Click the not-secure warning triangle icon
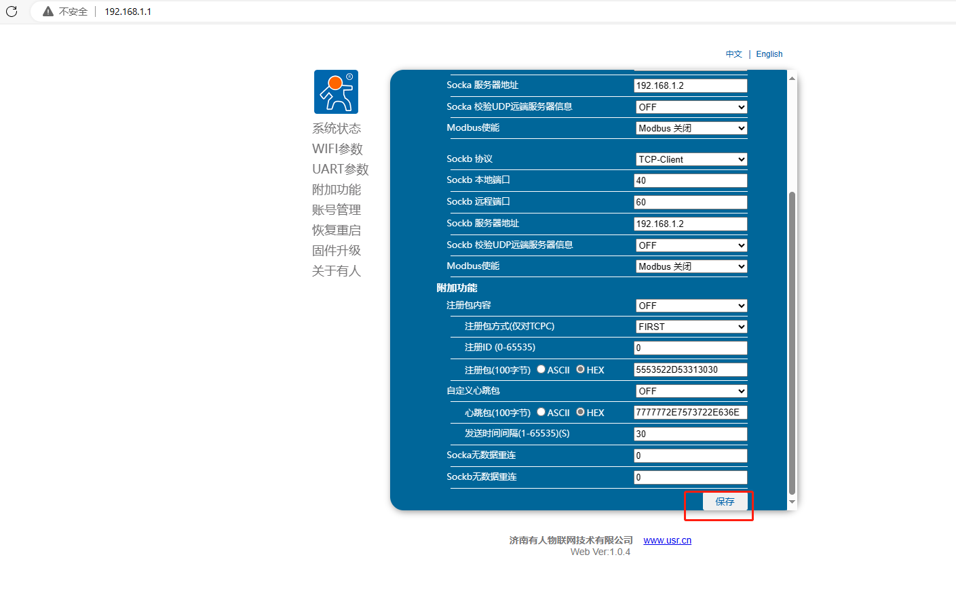Image resolution: width=956 pixels, height=612 pixels. point(47,12)
